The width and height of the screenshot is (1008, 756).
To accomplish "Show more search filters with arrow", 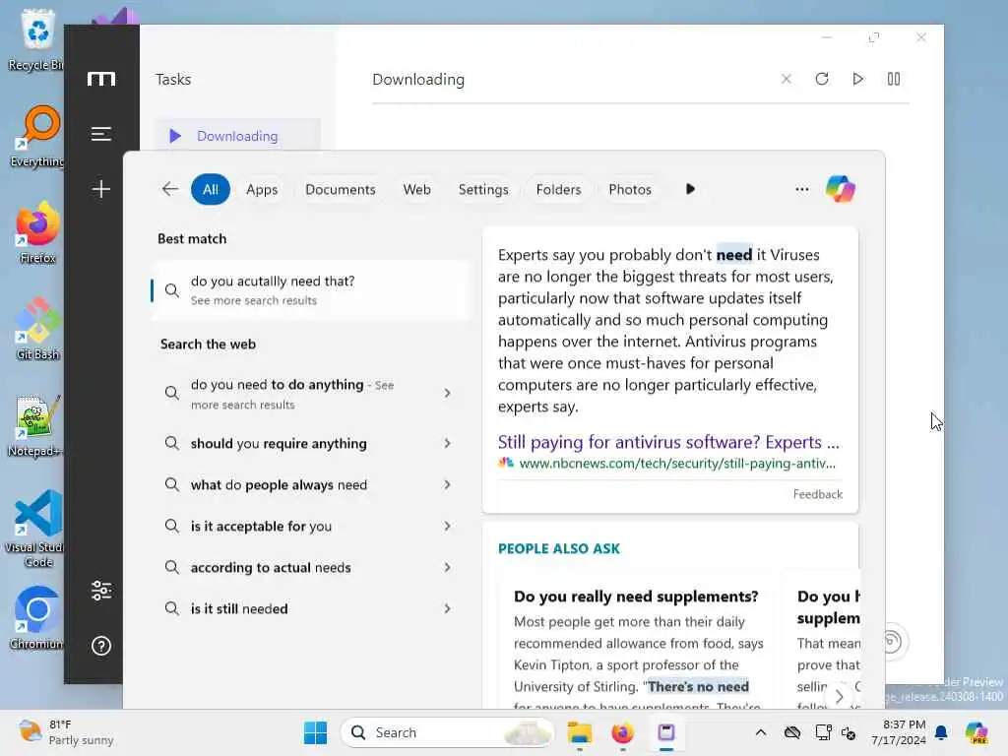I will tap(690, 189).
